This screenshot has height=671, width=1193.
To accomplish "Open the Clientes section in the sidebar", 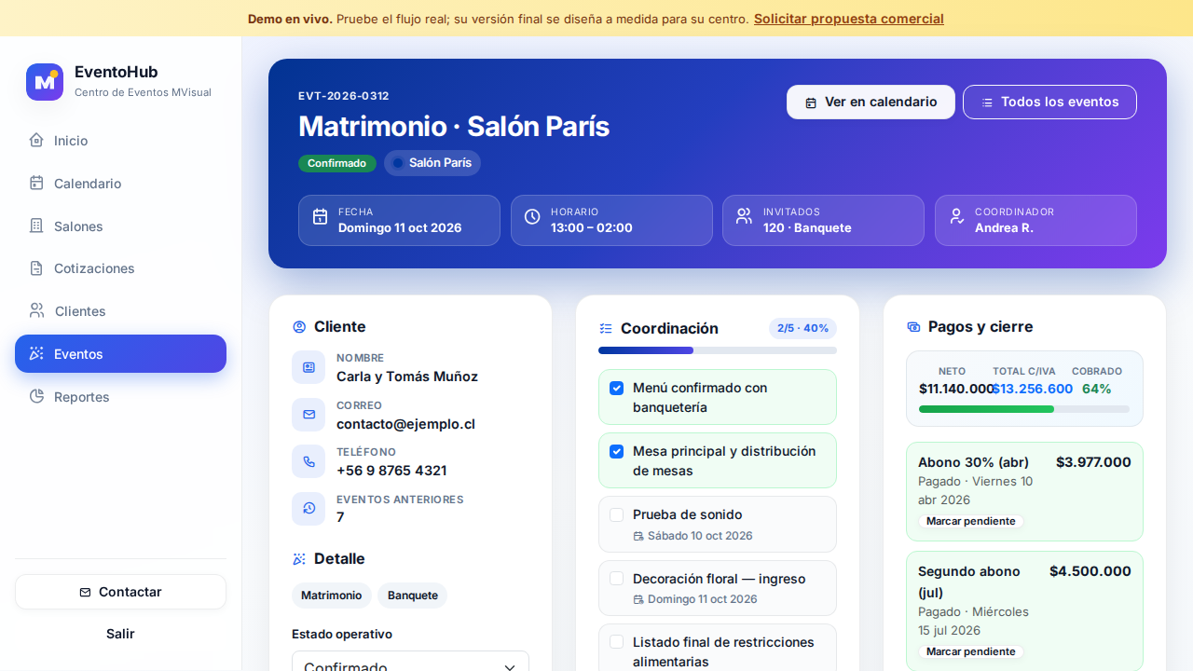I will [120, 311].
